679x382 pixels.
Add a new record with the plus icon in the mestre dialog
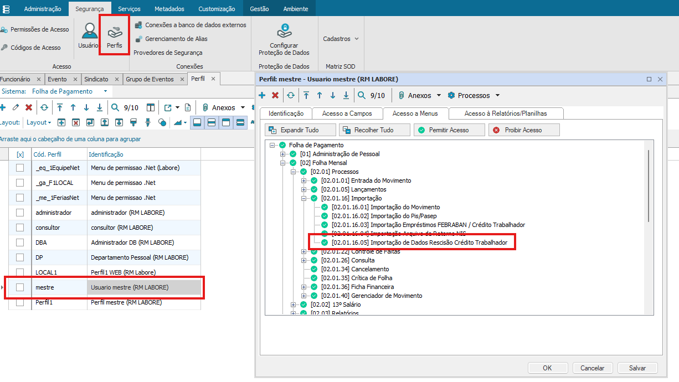point(262,95)
